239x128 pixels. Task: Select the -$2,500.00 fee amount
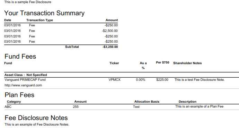point(110,31)
